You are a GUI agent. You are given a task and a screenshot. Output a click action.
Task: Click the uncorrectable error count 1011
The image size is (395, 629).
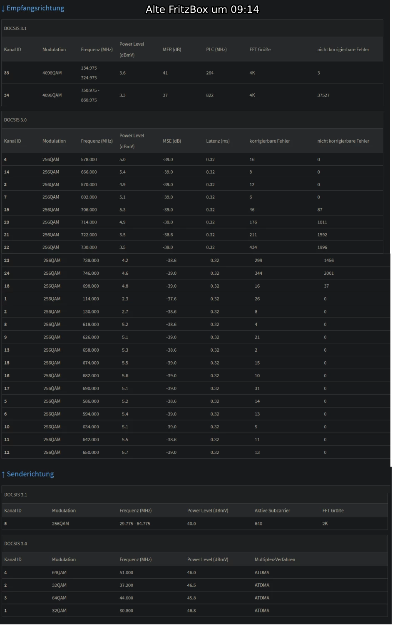[322, 222]
